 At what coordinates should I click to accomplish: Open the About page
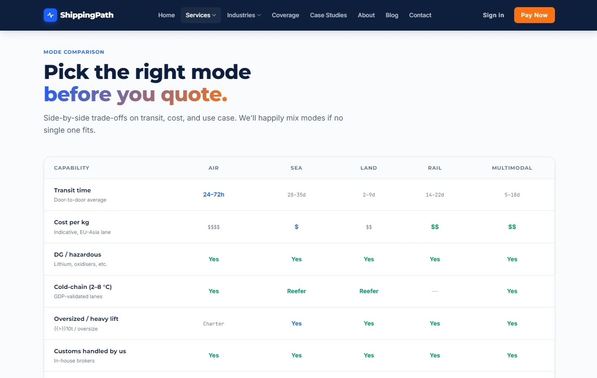pos(366,15)
